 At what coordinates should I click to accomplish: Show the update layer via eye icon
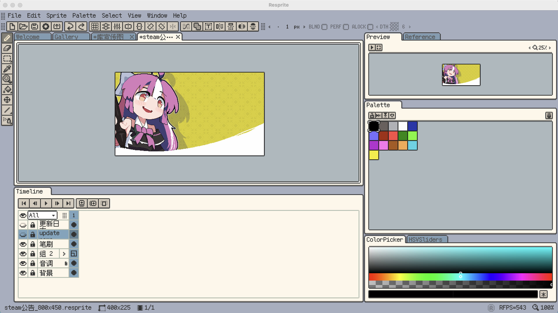click(23, 234)
